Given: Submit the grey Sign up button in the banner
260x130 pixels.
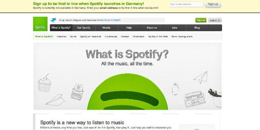Looking at the screenshot, I should [213, 5].
